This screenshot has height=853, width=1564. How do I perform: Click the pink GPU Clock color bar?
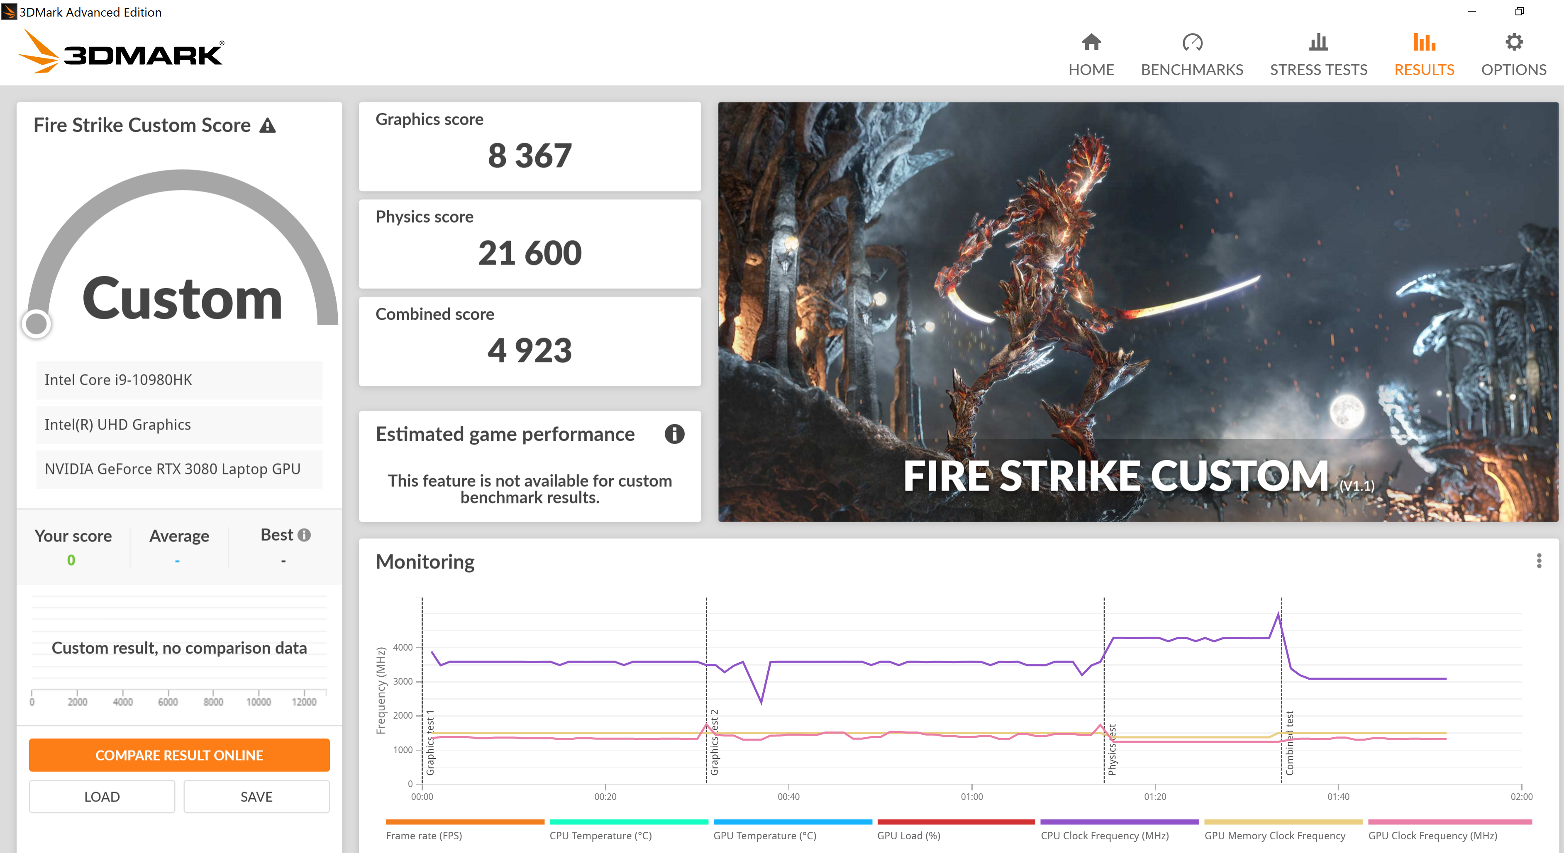pos(1450,821)
